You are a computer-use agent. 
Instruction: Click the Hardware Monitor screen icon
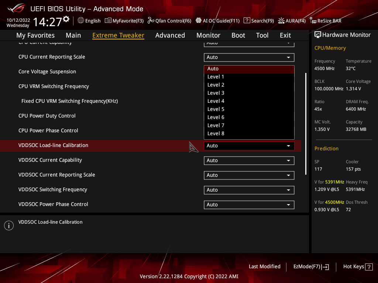(318, 35)
